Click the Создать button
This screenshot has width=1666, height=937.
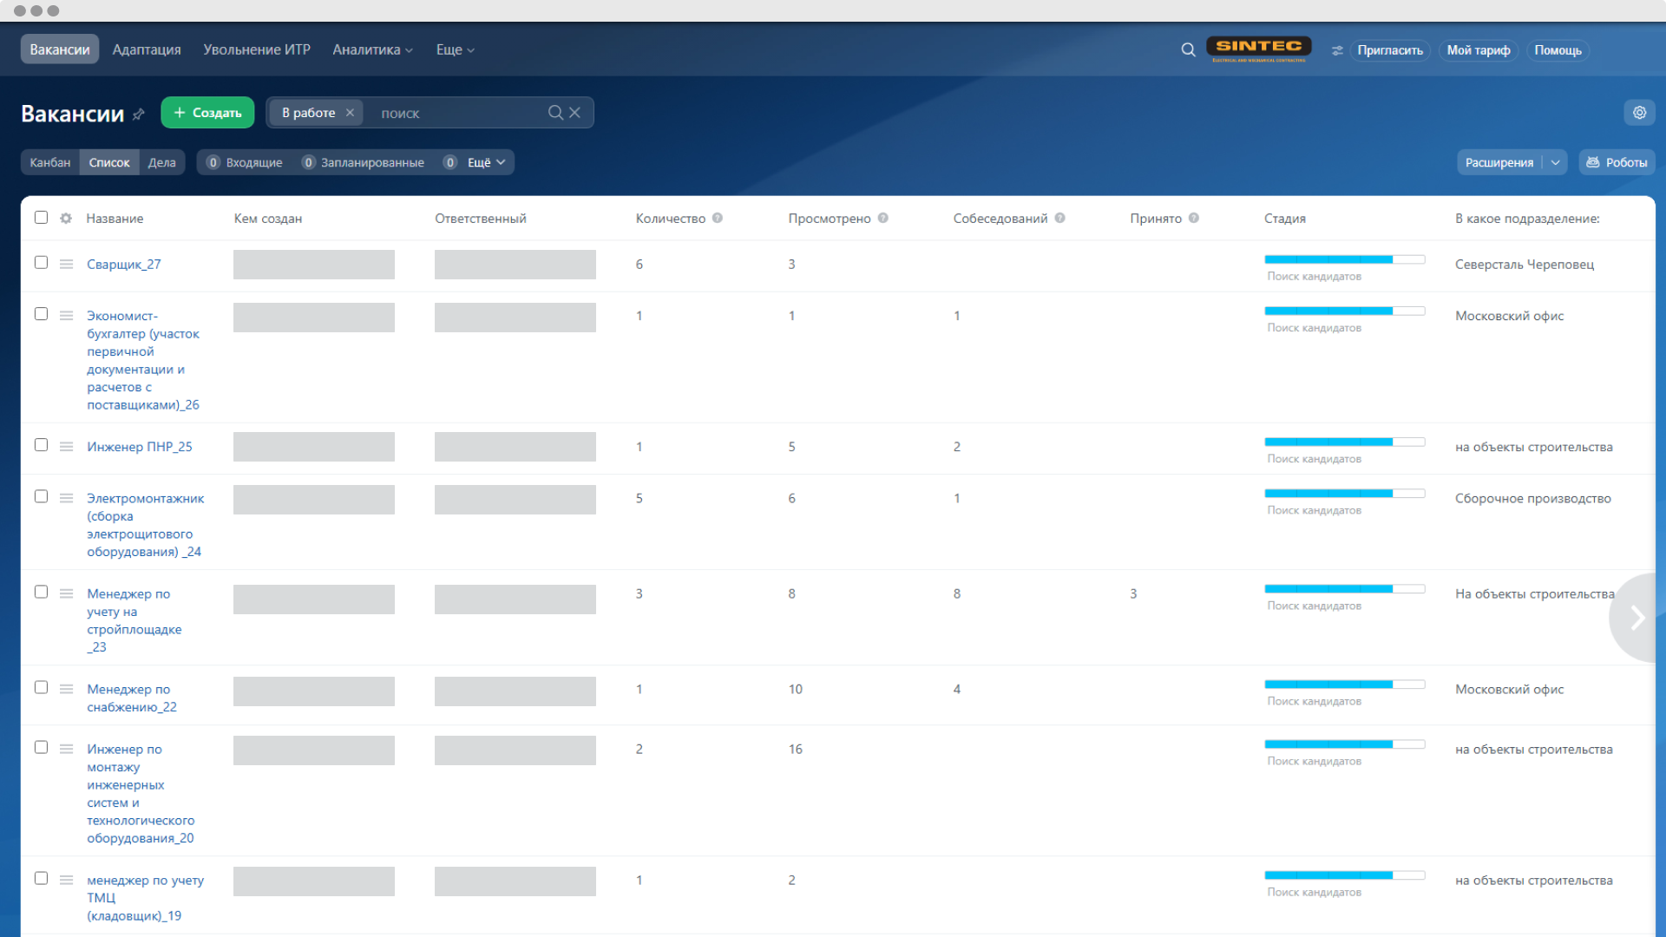207,113
